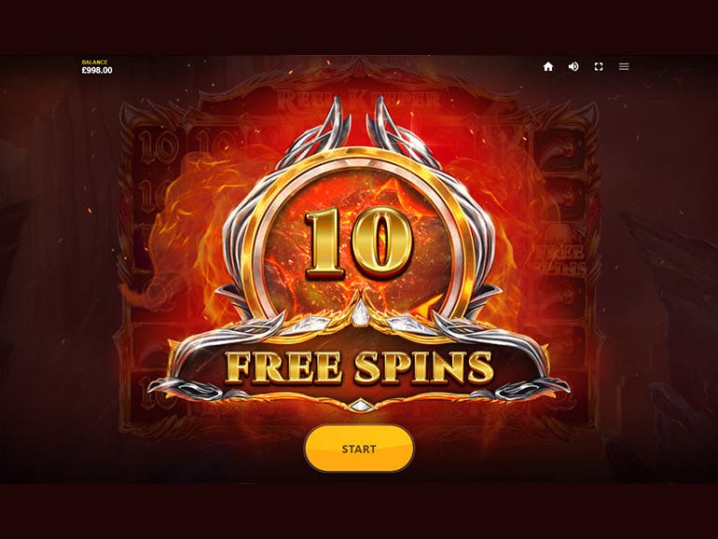Viewport: 718px width, 539px height.
Task: Click the faded top-left 10 reel symbol
Action: point(158,145)
